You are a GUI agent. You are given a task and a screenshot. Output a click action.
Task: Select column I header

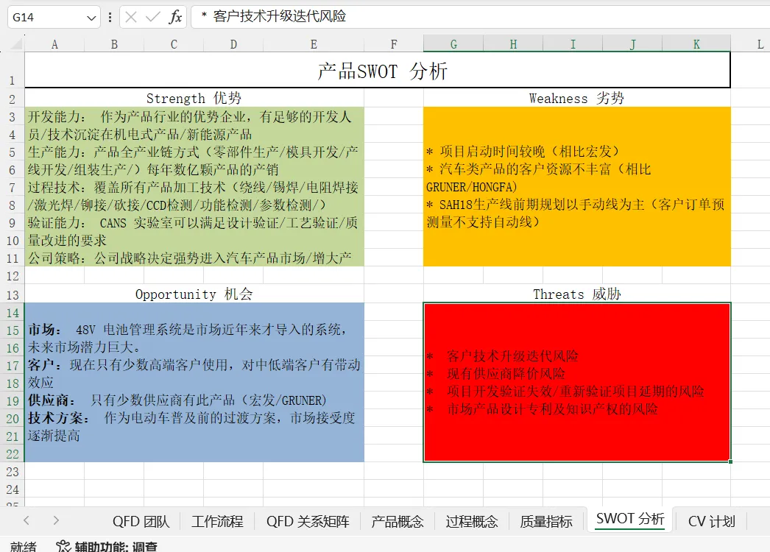pyautogui.click(x=573, y=44)
